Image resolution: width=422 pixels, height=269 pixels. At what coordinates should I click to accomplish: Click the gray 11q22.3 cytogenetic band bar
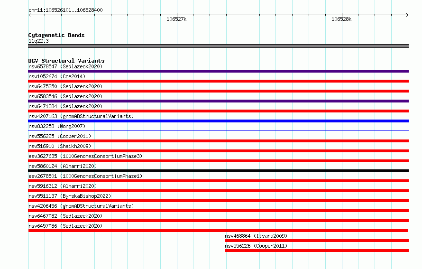218,46
